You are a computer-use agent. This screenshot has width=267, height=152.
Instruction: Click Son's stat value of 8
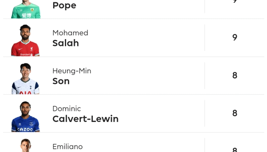[235, 75]
